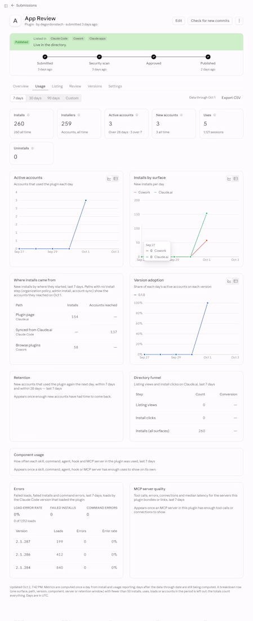253x621 pixels.
Task: Click the Data through Oct 1 label
Action: [202, 98]
